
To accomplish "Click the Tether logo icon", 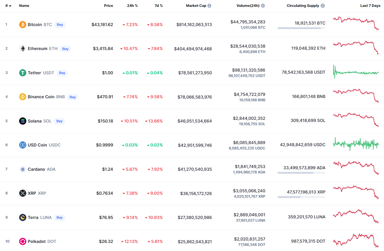I will (x=23, y=73).
